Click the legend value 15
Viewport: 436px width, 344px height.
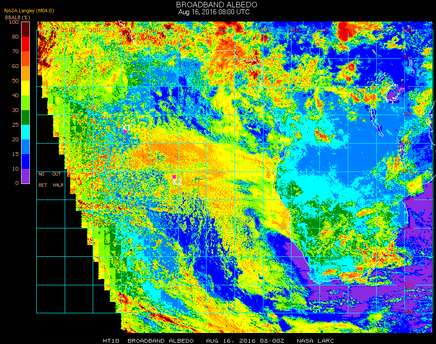(15, 154)
